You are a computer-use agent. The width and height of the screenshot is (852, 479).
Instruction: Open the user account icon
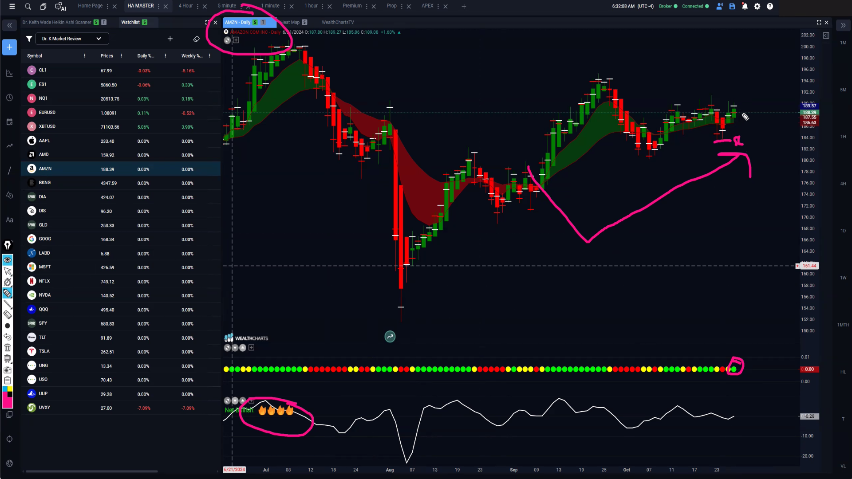719,6
